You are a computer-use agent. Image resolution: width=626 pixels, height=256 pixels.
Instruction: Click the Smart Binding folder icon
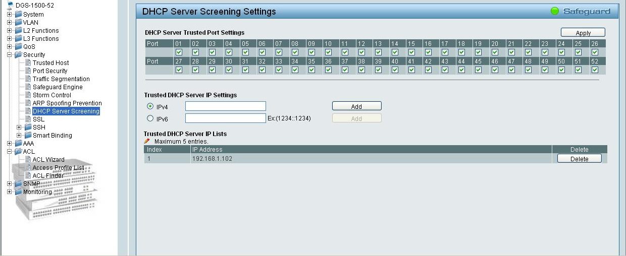point(28,135)
